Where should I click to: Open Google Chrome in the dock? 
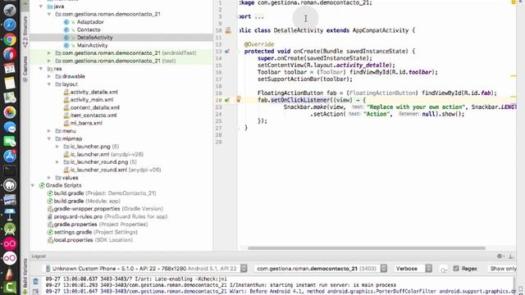(10, 39)
